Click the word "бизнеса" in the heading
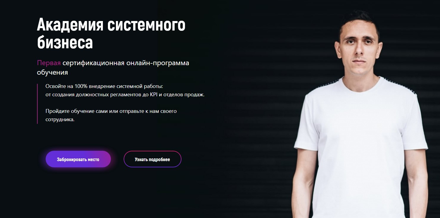440x218 pixels. 65,42
